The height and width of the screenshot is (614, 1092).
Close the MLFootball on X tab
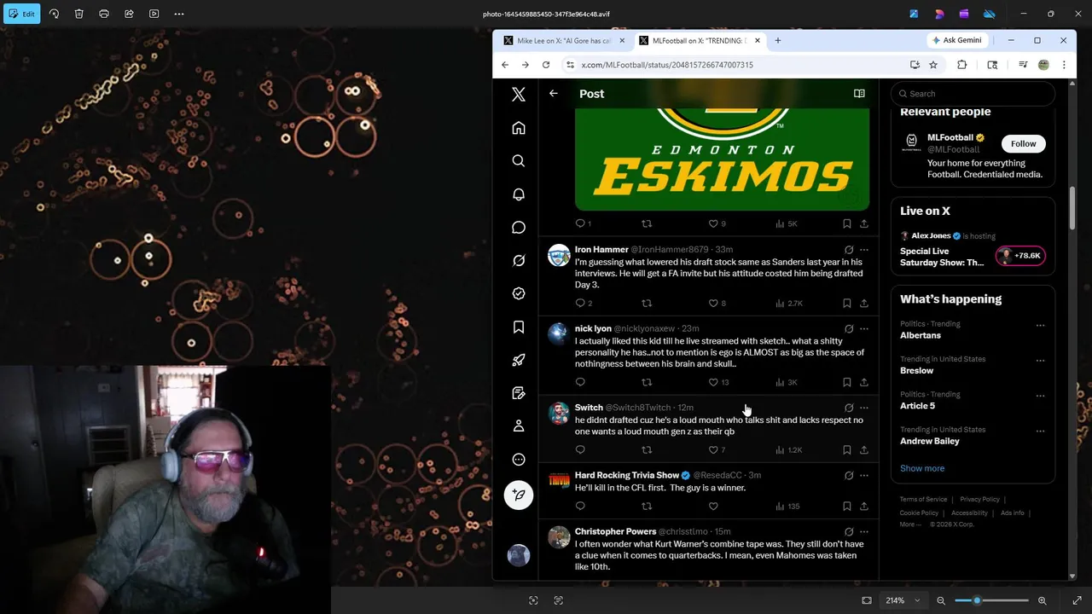757,40
